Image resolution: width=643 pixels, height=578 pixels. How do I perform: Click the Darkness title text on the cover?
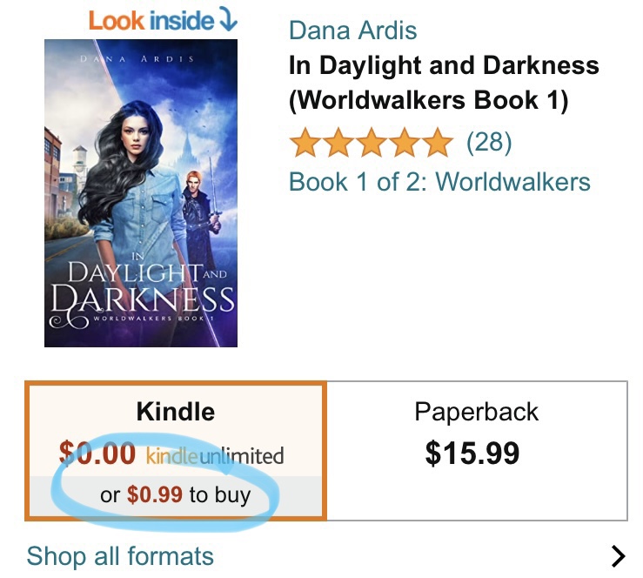(x=142, y=299)
